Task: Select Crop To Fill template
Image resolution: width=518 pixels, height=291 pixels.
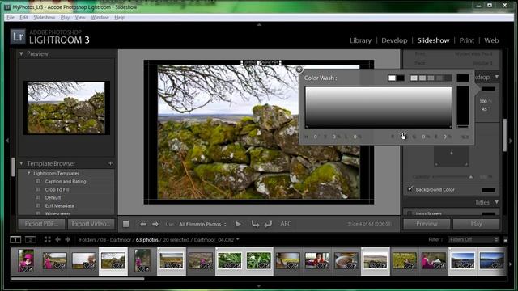Action: point(57,190)
